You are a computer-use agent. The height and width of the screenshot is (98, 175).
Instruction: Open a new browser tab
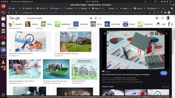click(163, 8)
